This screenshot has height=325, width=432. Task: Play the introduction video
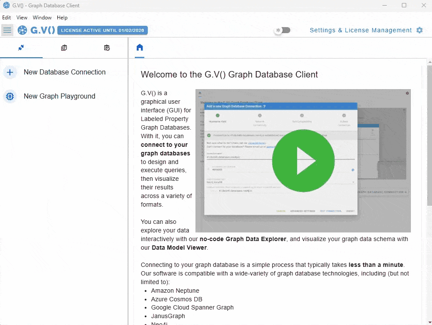303,161
